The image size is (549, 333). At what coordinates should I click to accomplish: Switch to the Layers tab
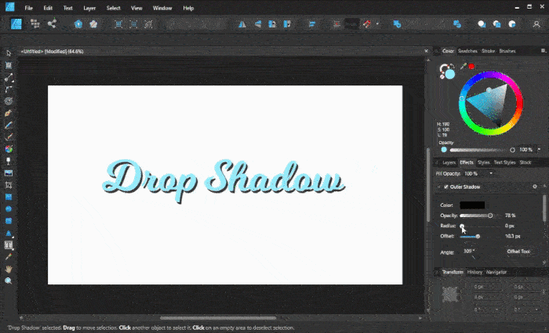[449, 163]
